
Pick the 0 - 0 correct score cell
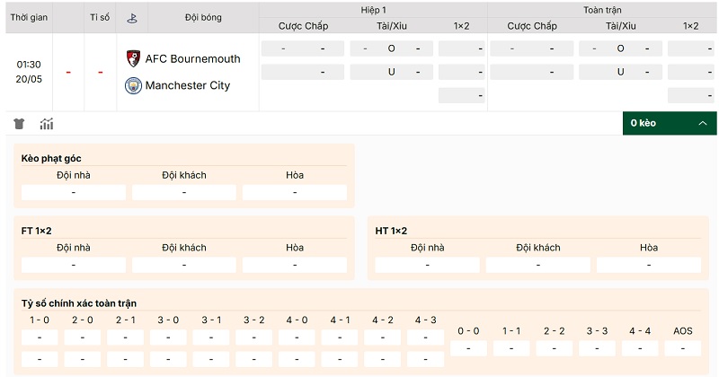(x=468, y=348)
